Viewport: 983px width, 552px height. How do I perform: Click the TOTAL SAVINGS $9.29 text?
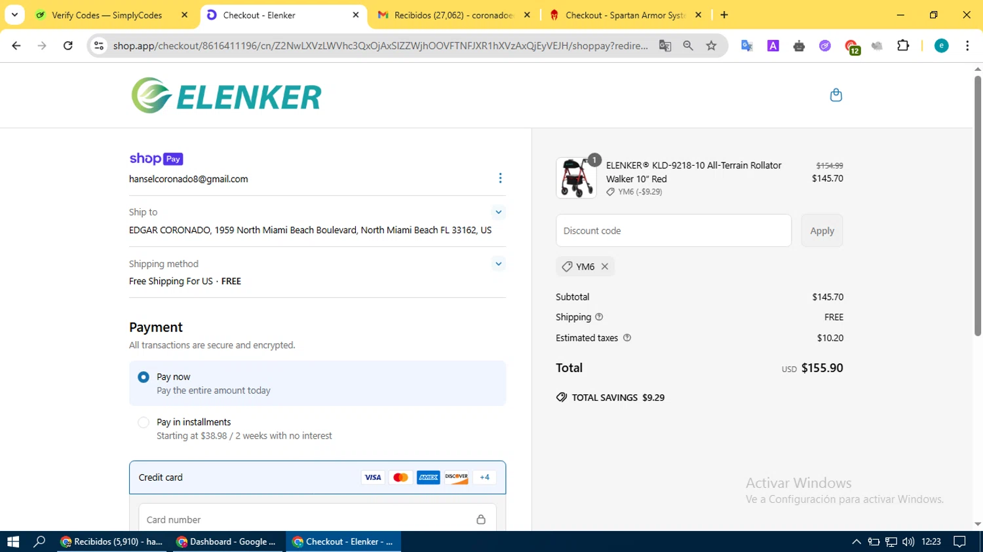point(618,397)
